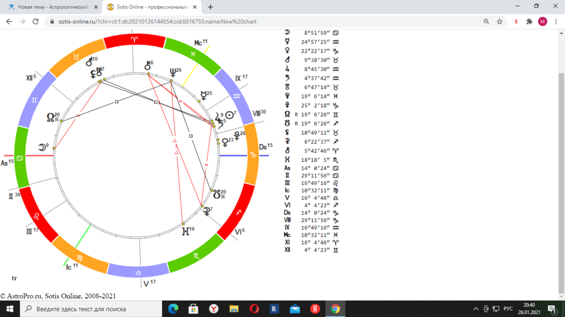The width and height of the screenshot is (565, 317).
Task: Open a new browser tab
Action: 210,7
